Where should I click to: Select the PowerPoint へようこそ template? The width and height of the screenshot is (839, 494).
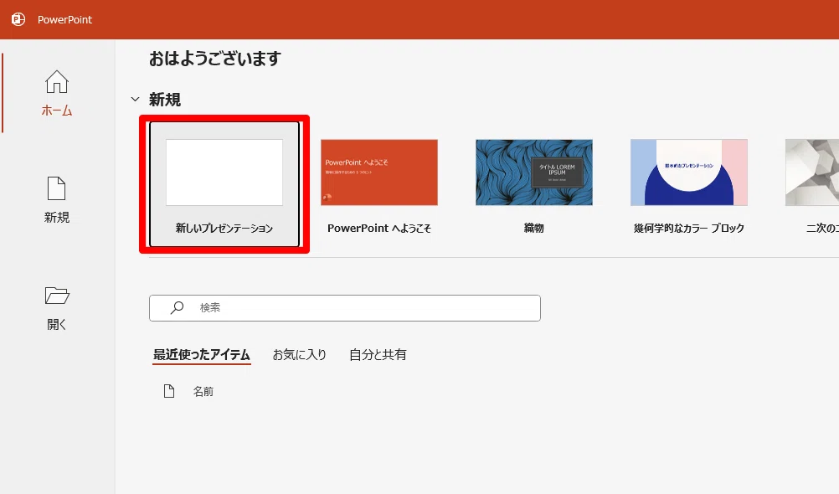point(379,172)
